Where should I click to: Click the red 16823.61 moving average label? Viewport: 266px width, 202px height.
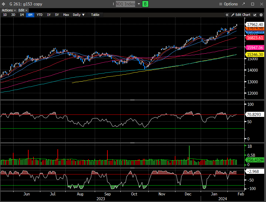[x=255, y=38]
